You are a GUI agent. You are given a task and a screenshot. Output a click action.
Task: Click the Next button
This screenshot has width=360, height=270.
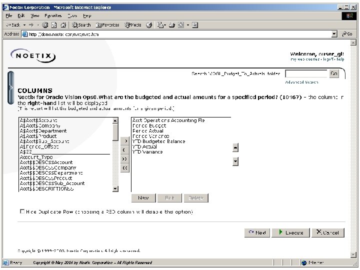(x=257, y=233)
